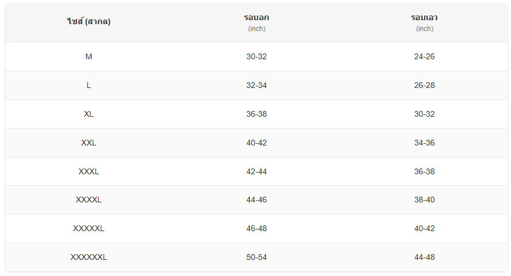Click waist value 34-36 in XXL row
The height and width of the screenshot is (276, 511).
click(425, 143)
